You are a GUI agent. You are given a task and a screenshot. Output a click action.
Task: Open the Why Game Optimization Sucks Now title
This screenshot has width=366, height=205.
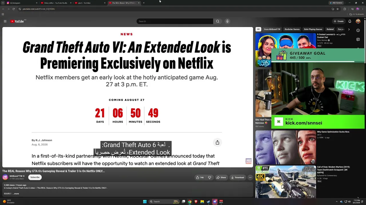click(x=333, y=132)
